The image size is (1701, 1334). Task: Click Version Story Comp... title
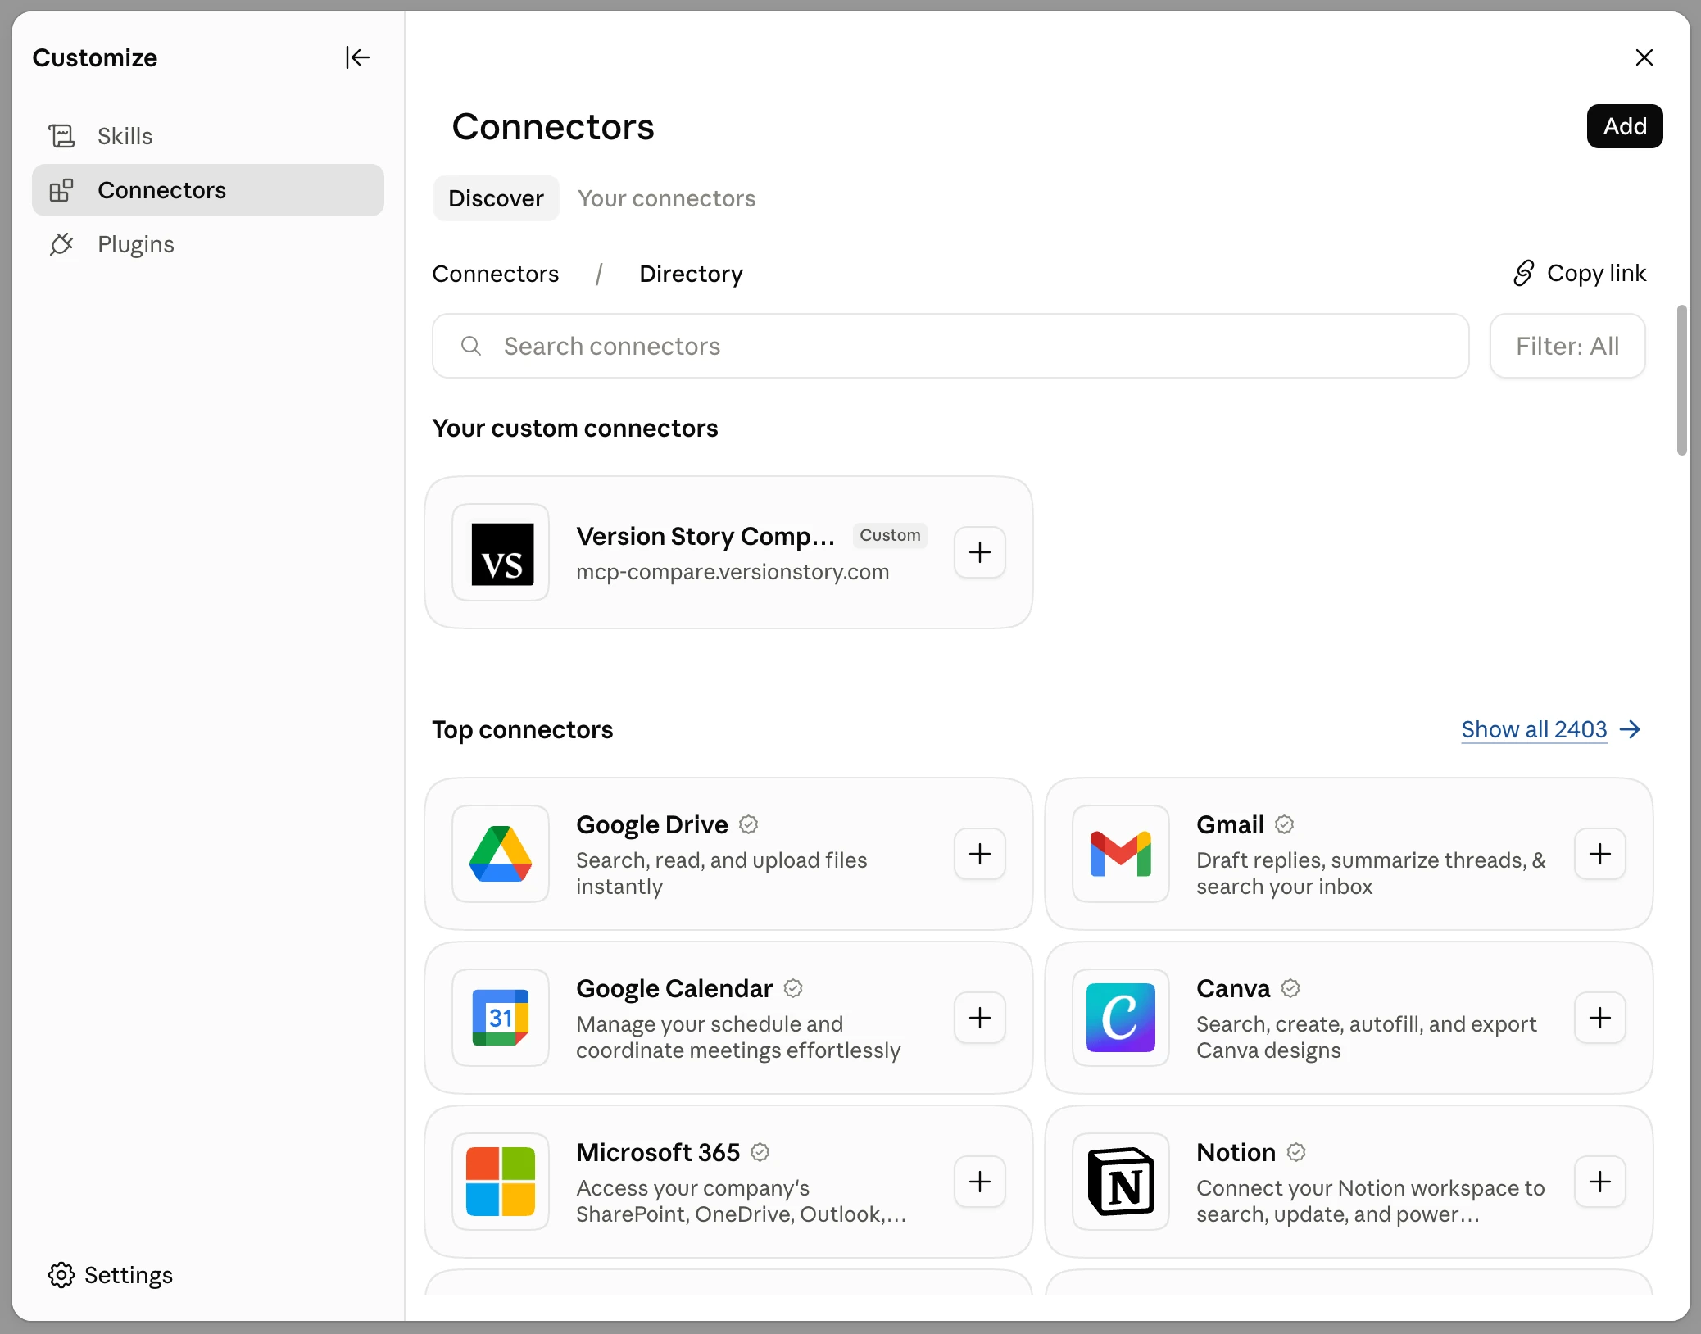point(705,536)
